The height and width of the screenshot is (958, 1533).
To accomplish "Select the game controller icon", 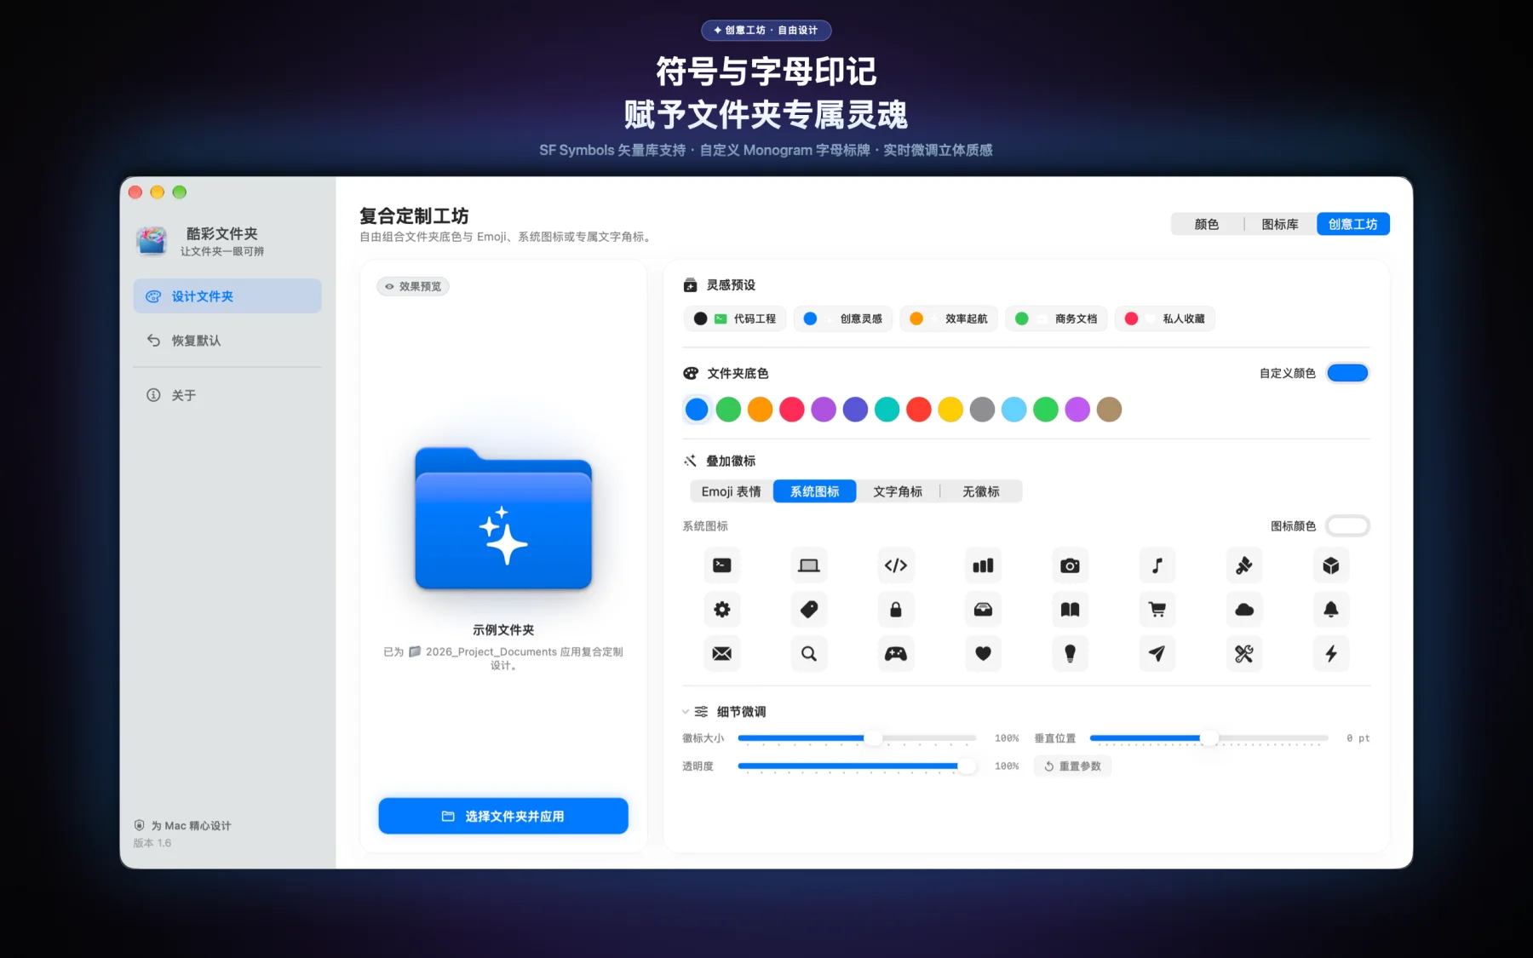I will pyautogui.click(x=896, y=654).
